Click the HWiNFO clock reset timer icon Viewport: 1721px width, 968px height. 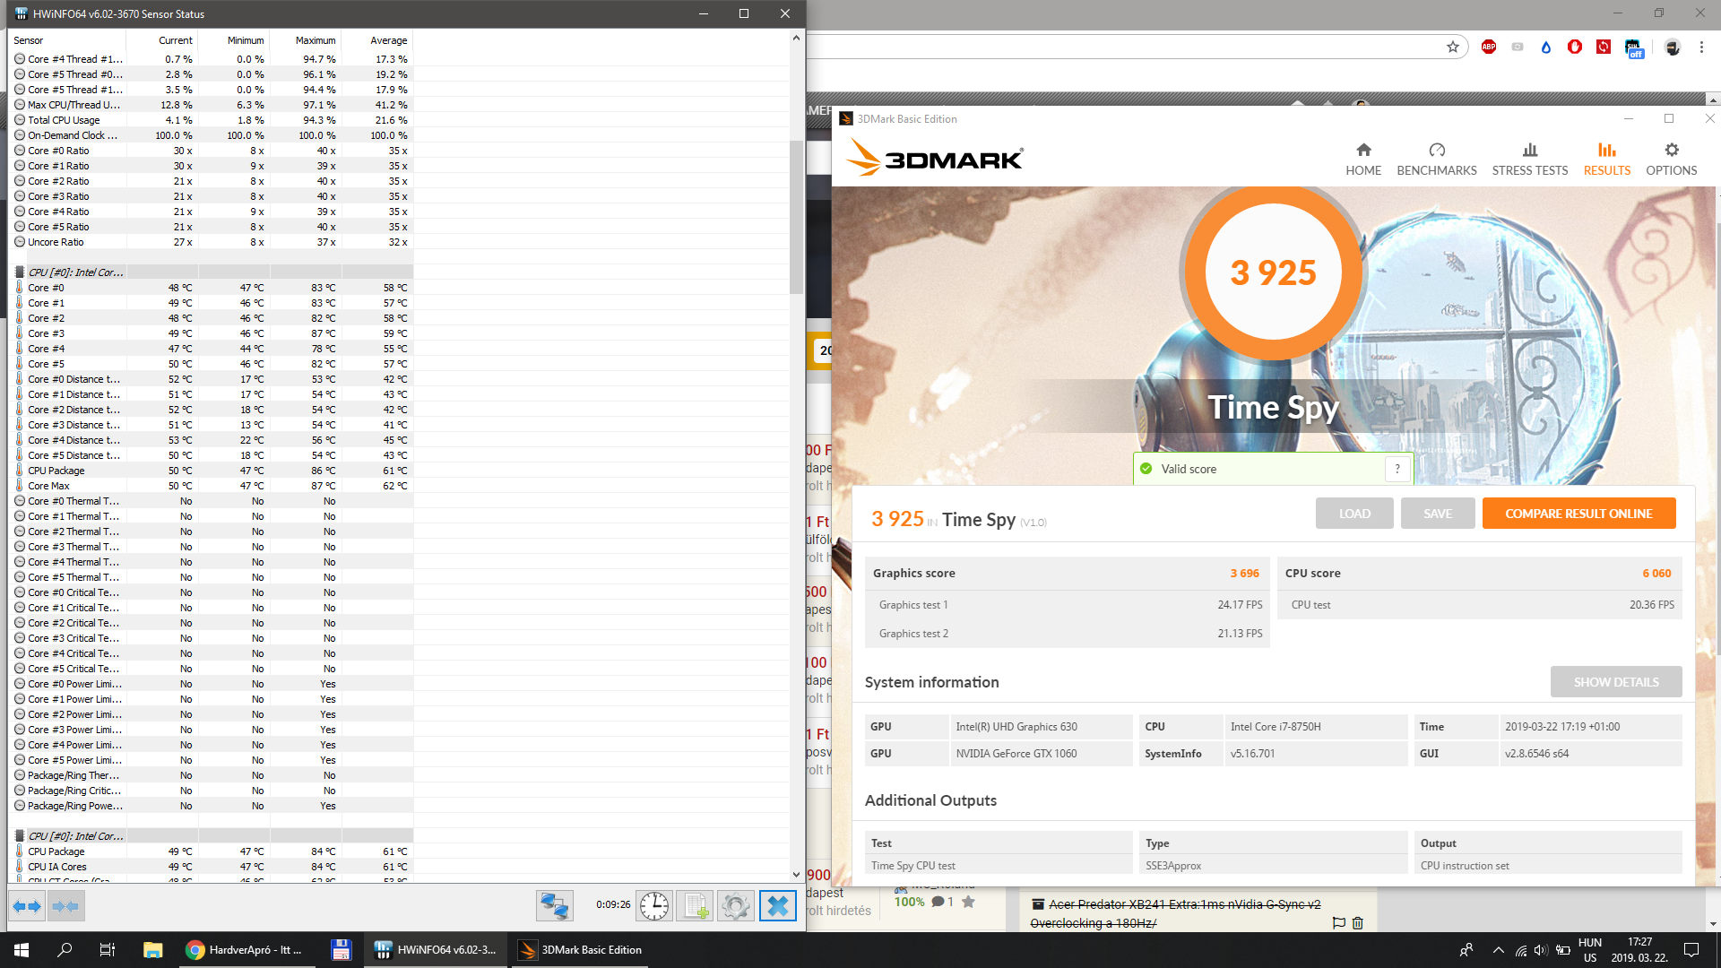point(654,906)
